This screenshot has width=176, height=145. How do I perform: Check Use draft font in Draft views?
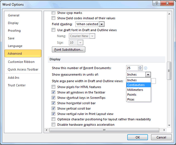[53, 30]
